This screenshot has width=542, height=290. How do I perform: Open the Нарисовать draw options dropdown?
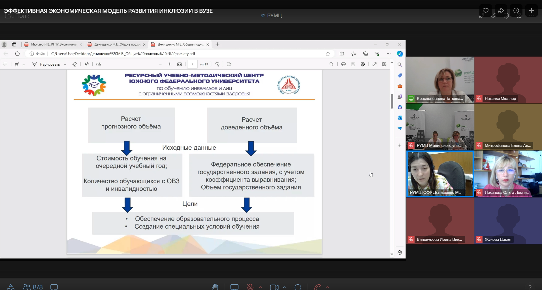[x=65, y=65]
